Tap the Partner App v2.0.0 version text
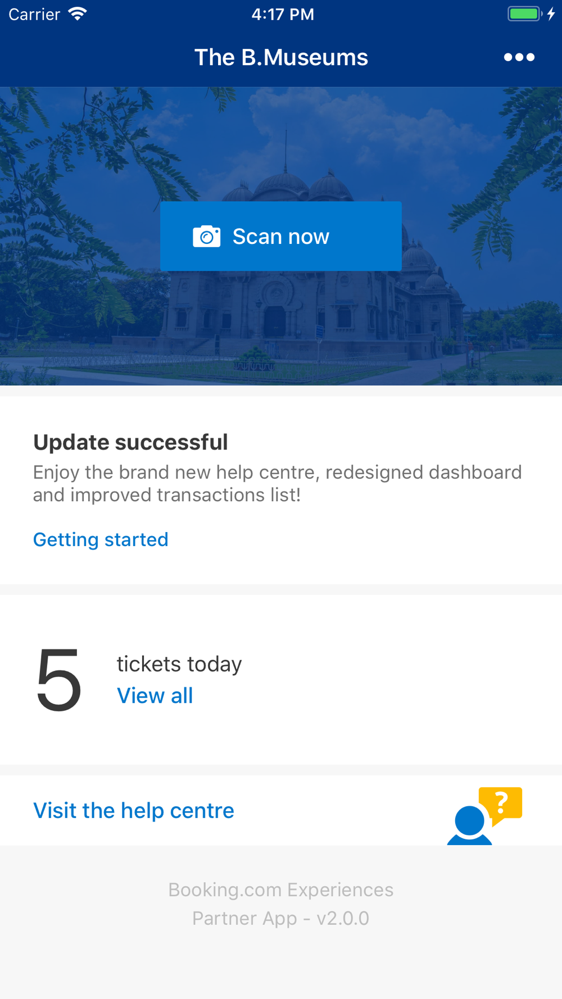Viewport: 562px width, 999px height. point(281,918)
